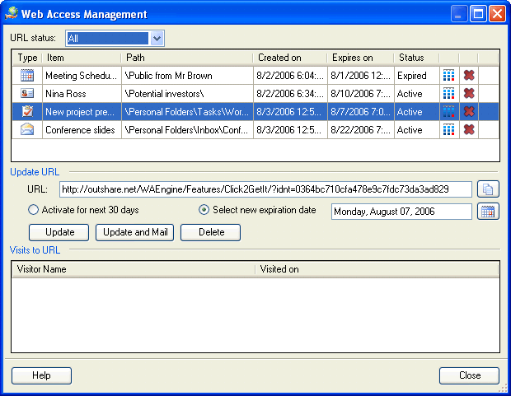Viewport: 511px width, 396px height.
Task: Click the 8/10/2006 7:... expiry cell
Action: coord(360,94)
